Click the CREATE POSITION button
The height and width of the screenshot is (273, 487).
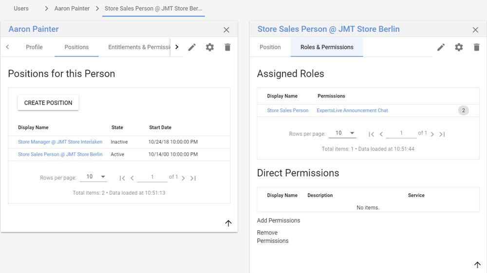click(48, 103)
